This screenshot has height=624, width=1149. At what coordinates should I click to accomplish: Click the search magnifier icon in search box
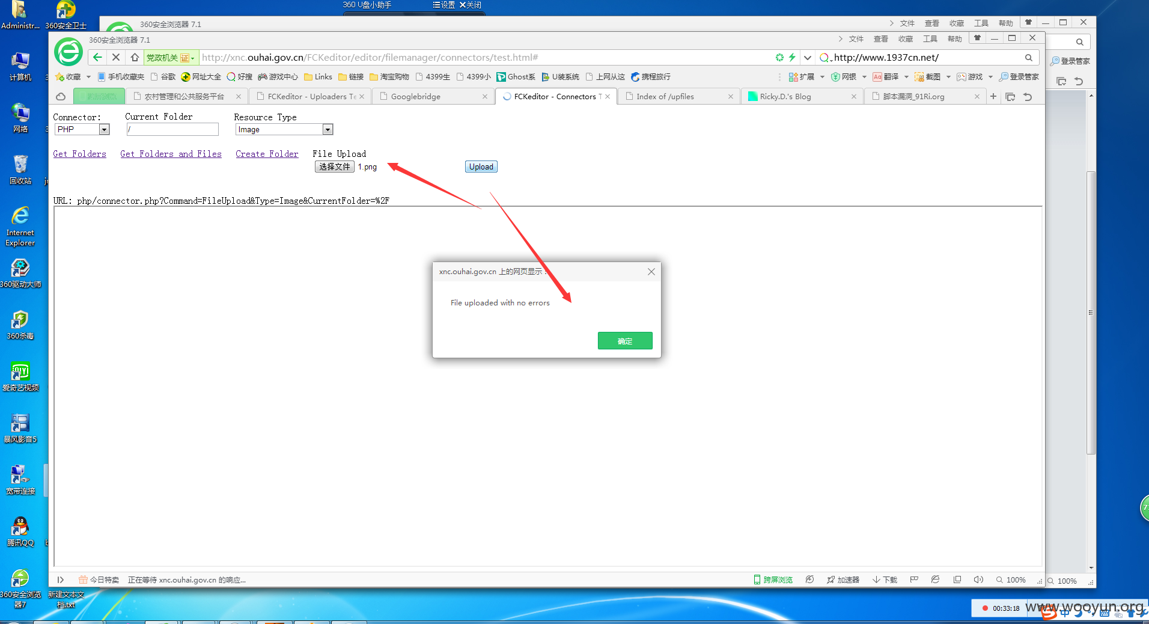click(x=1029, y=58)
